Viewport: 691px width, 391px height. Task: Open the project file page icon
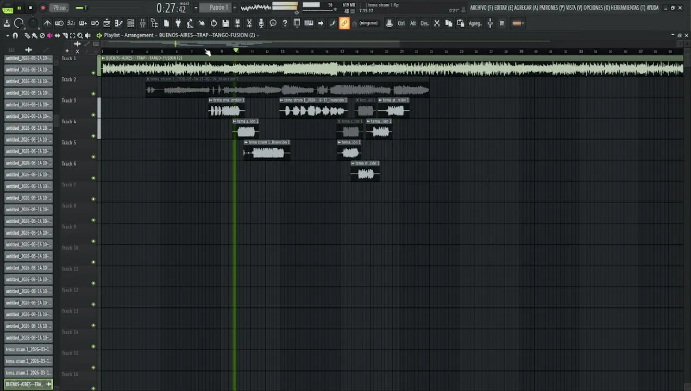[x=166, y=23]
